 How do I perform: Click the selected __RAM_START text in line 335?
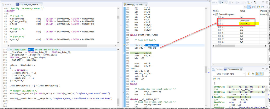152,45
